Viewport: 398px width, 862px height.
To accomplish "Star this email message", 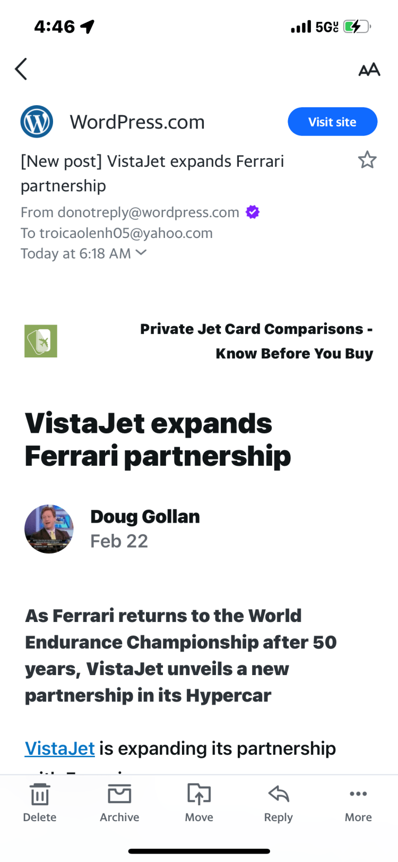I will (367, 160).
